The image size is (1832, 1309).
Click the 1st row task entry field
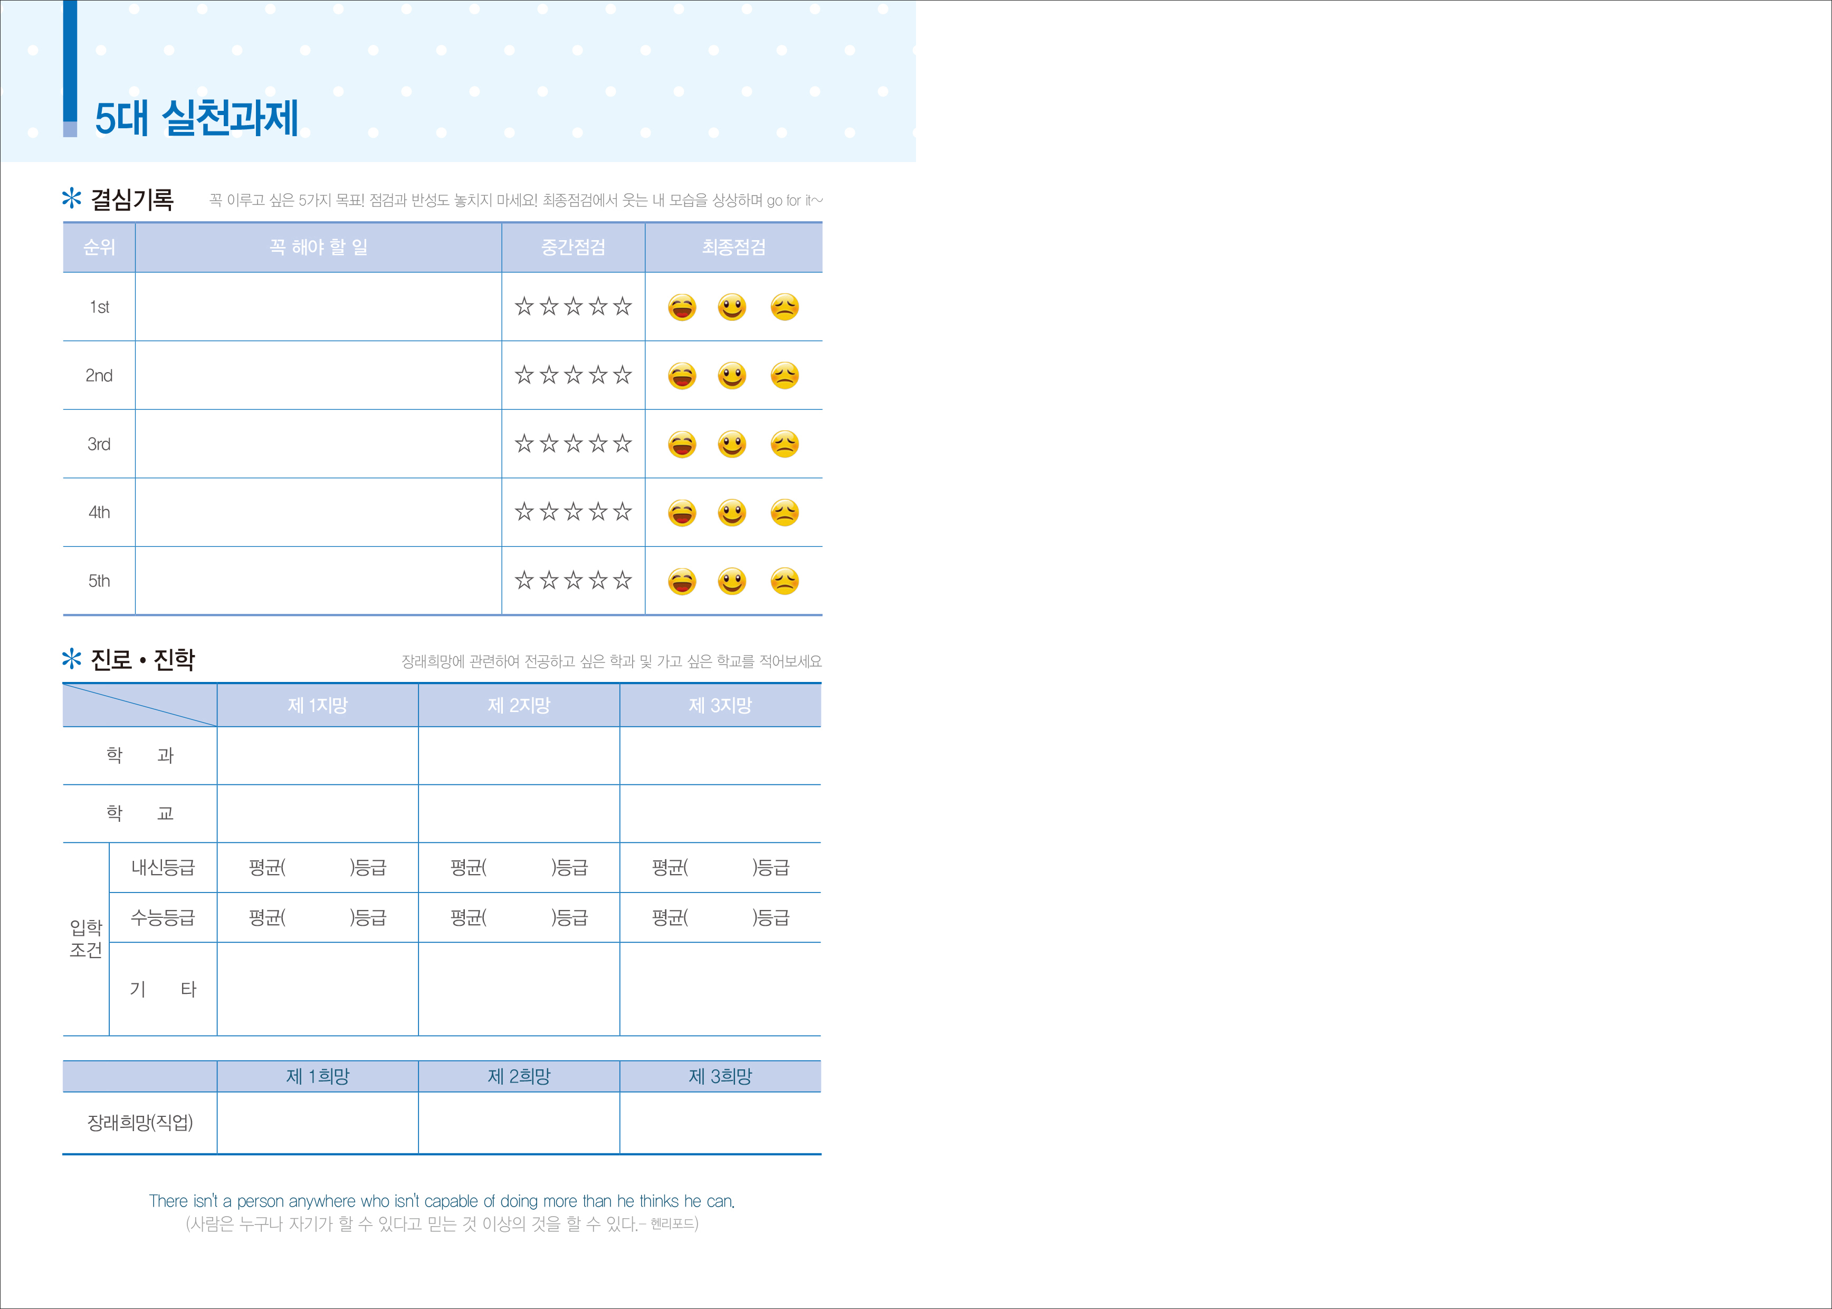pyautogui.click(x=318, y=307)
